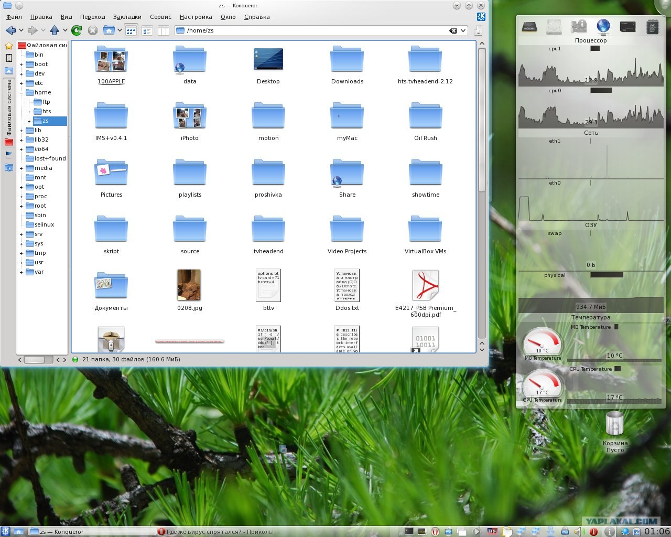Image resolution: width=671 pixels, height=537 pixels.
Task: Open the Trash (Корзина) desktop icon
Action: pos(614,433)
